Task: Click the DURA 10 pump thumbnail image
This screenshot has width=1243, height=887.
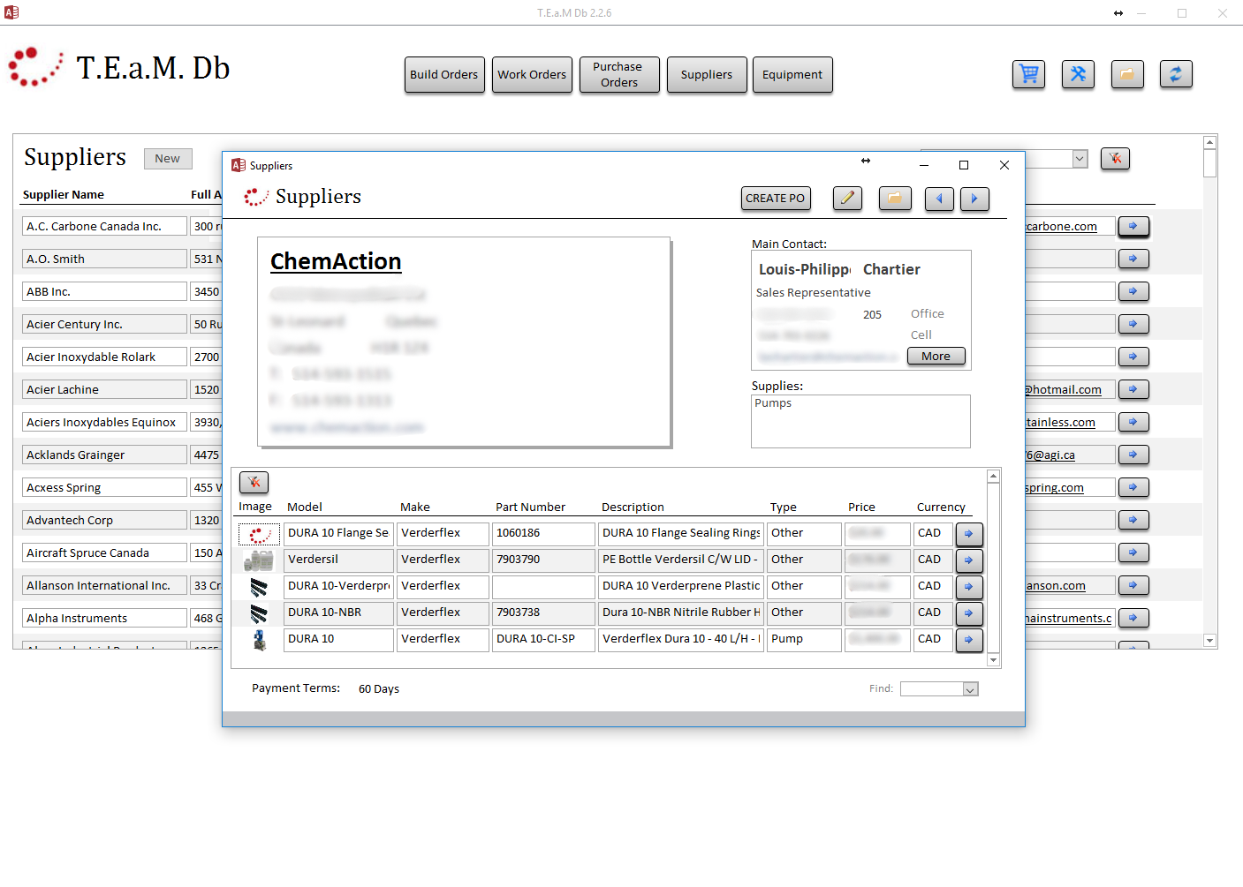Action: click(259, 640)
